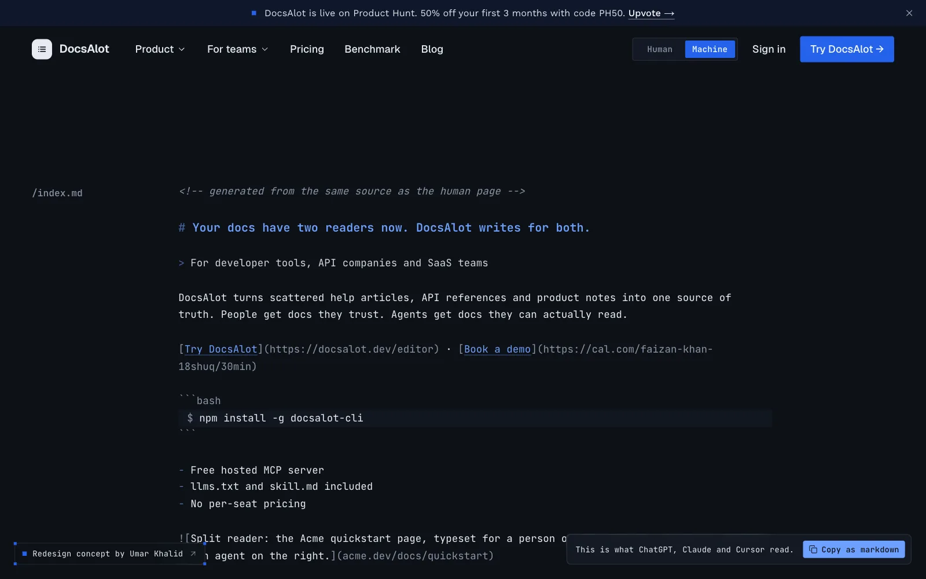
Task: Open the For teams dropdown
Action: coord(238,49)
